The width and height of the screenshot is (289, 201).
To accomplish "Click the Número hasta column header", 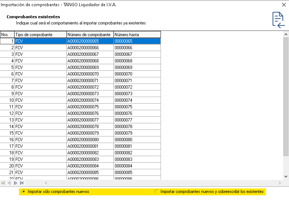I will click(x=137, y=35).
